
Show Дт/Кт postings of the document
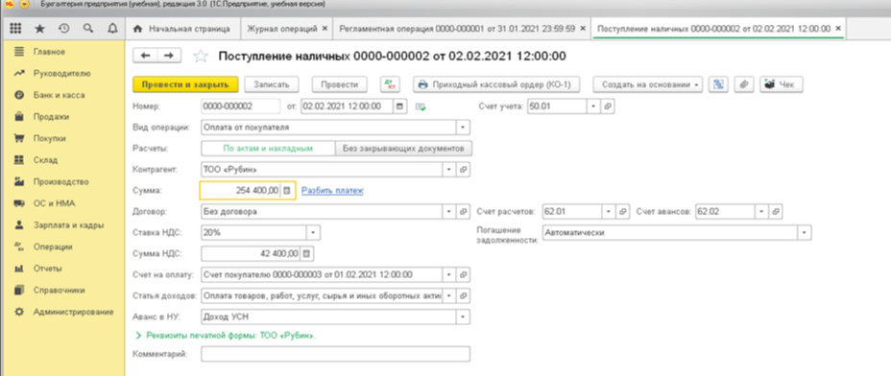[389, 84]
